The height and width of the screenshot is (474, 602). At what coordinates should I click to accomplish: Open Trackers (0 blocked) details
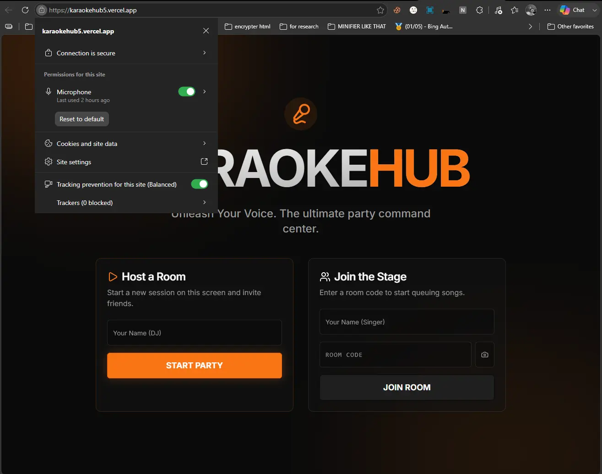point(126,203)
